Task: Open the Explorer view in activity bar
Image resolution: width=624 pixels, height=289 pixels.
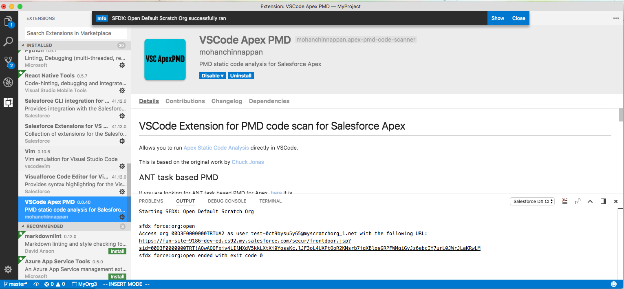Action: [x=9, y=22]
